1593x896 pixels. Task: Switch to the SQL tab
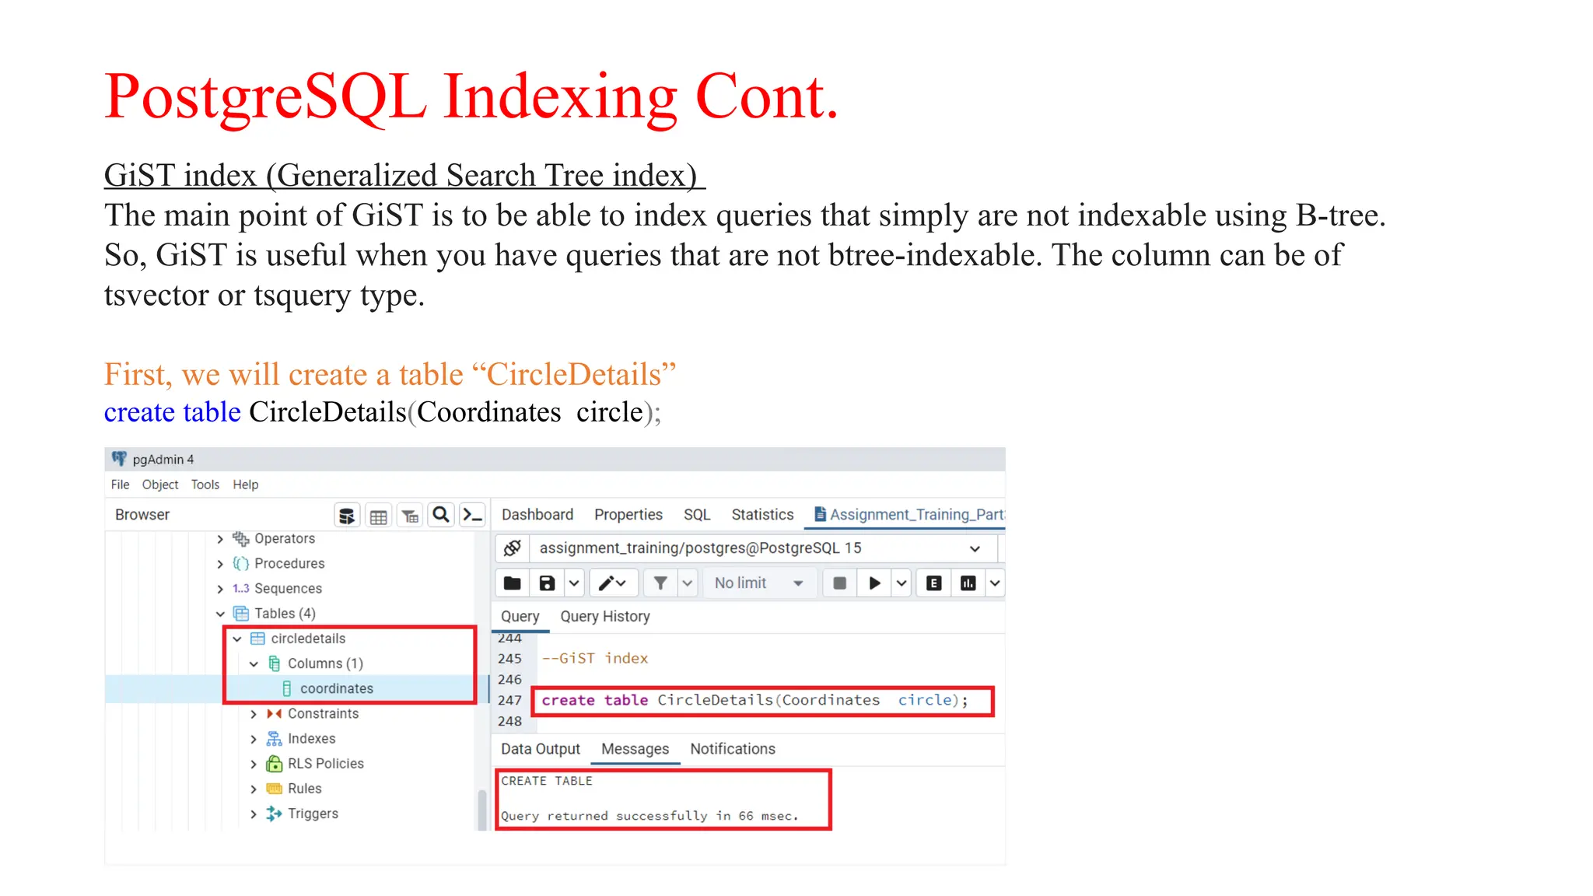click(x=697, y=515)
